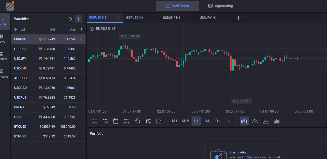Add a new chart tab

(239, 18)
